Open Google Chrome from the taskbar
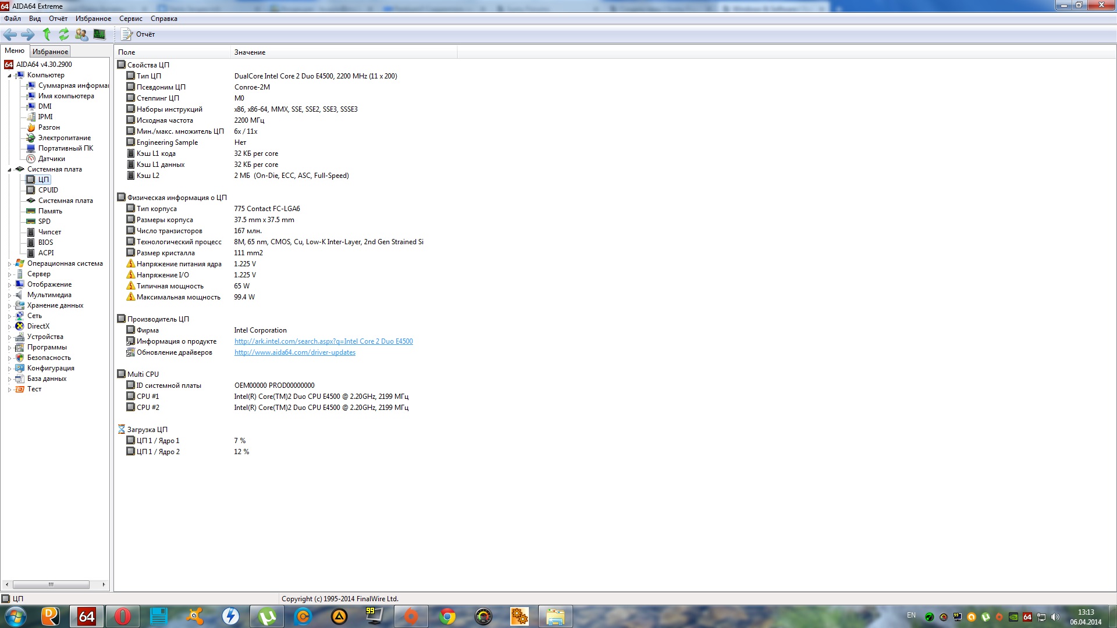Image resolution: width=1117 pixels, height=628 pixels. click(x=447, y=616)
